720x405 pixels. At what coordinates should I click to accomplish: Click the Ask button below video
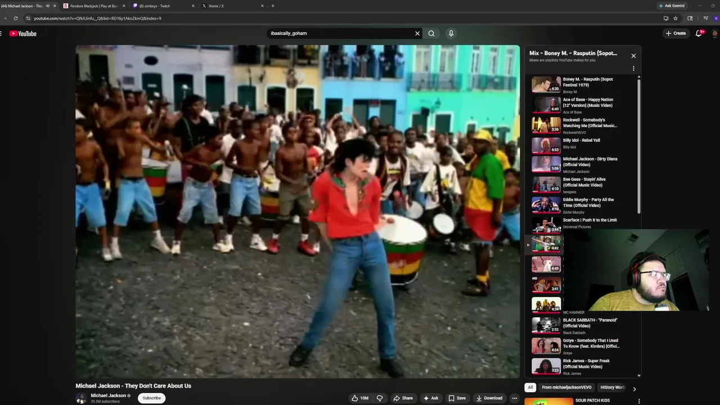click(431, 398)
